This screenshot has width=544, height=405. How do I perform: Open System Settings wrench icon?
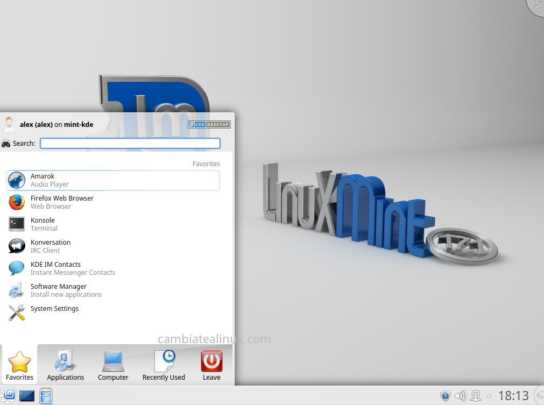click(17, 312)
